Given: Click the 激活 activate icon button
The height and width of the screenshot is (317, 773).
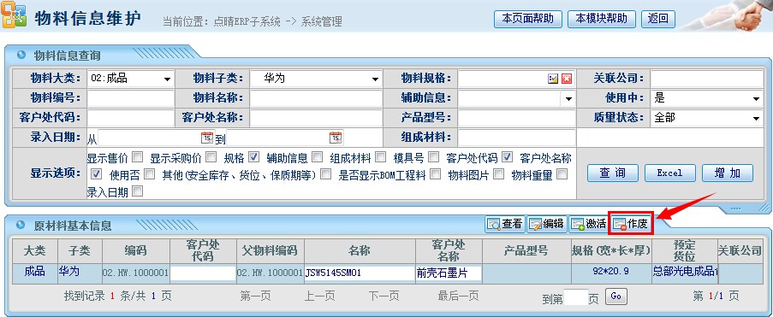Looking at the screenshot, I should click(x=588, y=224).
